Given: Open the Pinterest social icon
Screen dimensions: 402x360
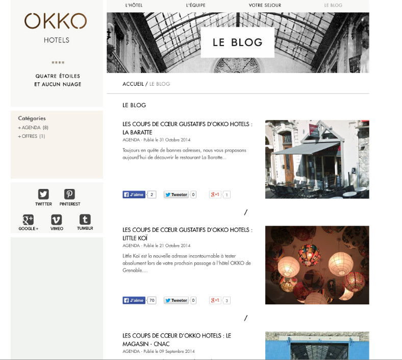Looking at the screenshot, I should point(69,194).
